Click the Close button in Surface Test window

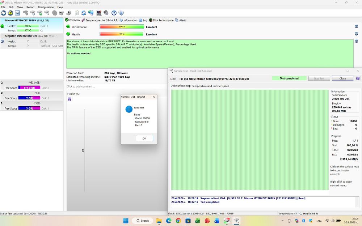342,78
